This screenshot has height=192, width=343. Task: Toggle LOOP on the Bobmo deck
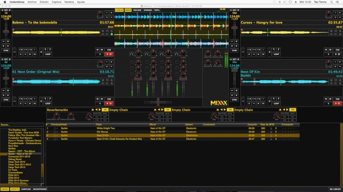click(48, 54)
